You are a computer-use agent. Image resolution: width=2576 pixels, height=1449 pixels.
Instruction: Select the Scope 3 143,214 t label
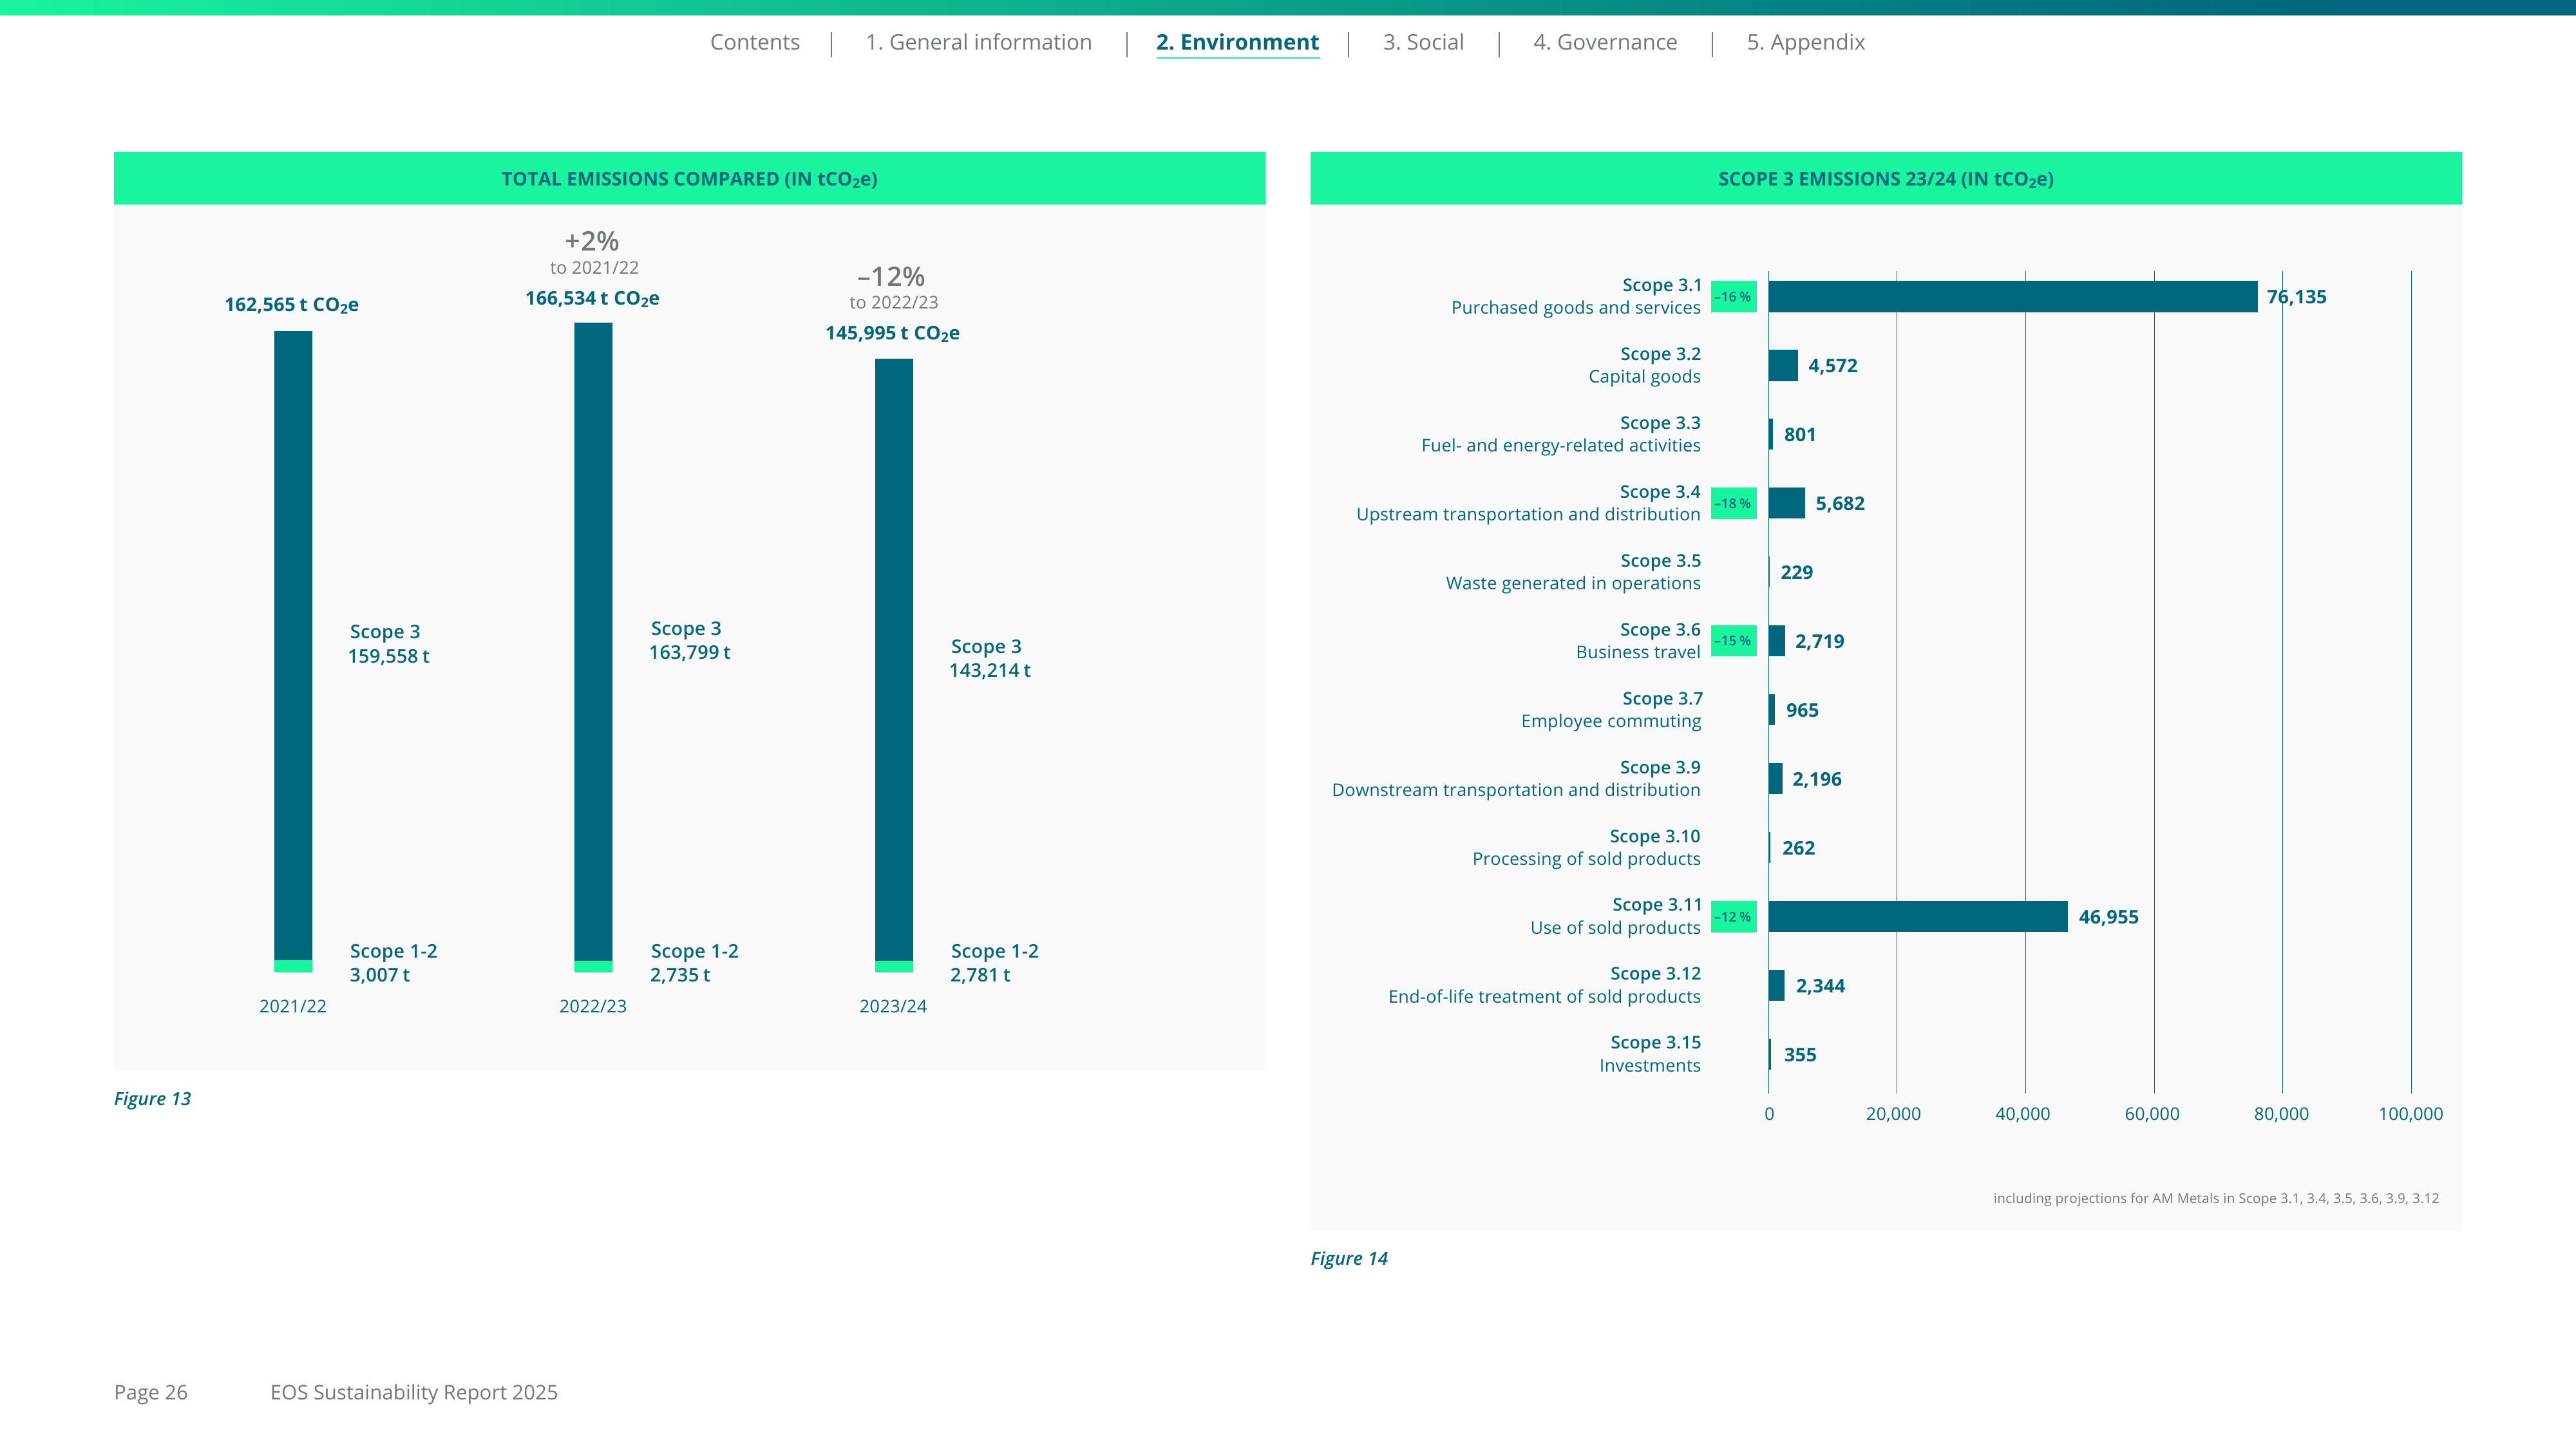(x=989, y=658)
